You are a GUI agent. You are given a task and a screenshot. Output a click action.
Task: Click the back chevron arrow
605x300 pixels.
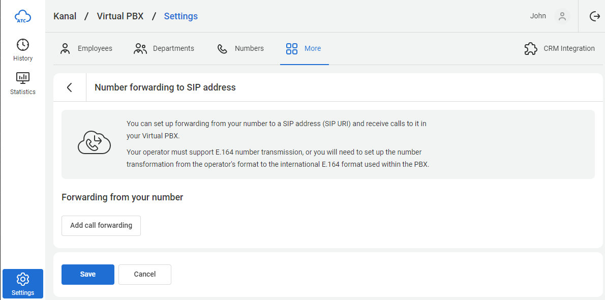pos(70,87)
